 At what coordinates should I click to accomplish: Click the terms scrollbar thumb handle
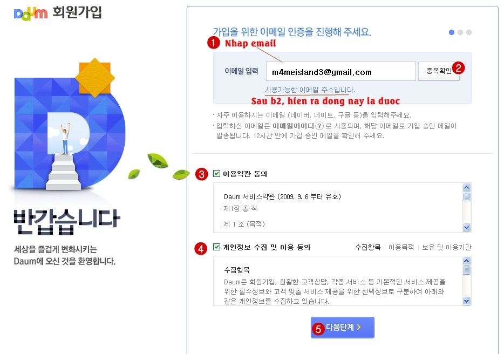pyautogui.click(x=467, y=196)
